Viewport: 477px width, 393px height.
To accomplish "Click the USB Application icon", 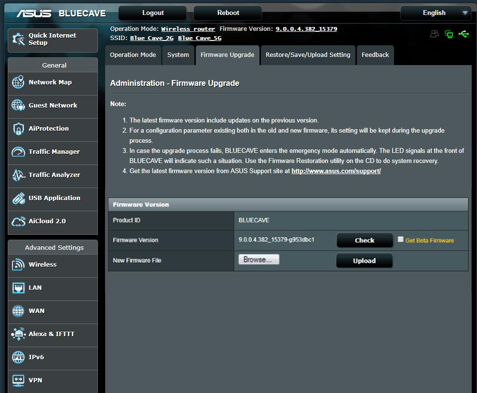I will (18, 198).
